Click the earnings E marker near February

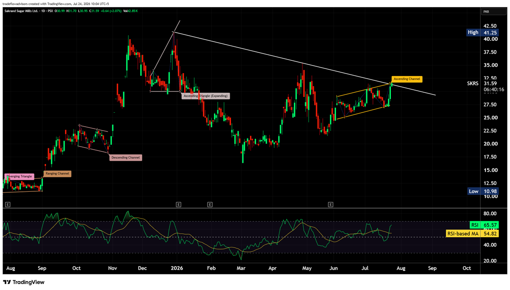(x=210, y=205)
